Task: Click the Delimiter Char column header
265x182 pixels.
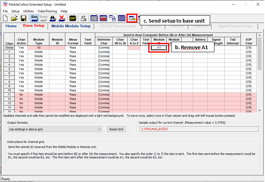Action: 104,41
